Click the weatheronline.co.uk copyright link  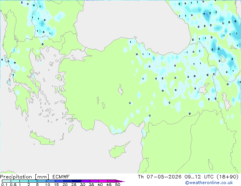coord(209,183)
